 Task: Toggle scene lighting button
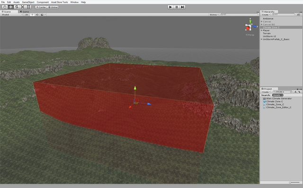point(32,15)
